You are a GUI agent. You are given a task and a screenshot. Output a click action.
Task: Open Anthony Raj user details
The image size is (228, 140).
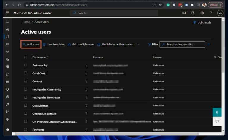click(x=40, y=65)
